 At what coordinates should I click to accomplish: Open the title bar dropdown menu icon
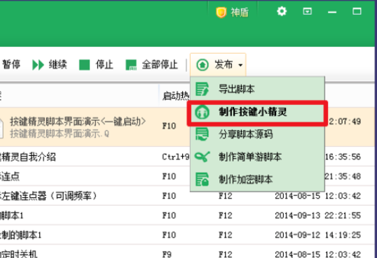(x=307, y=11)
